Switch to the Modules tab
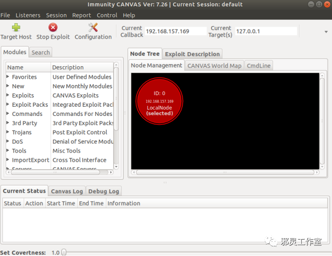 [15, 52]
